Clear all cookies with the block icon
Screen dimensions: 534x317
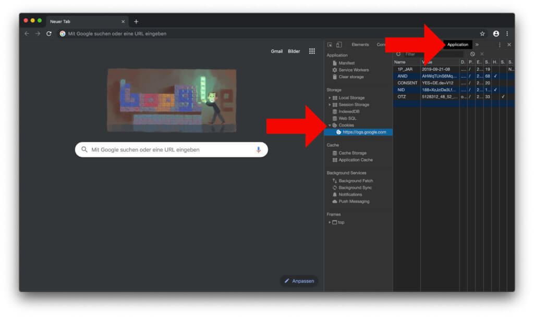472,54
